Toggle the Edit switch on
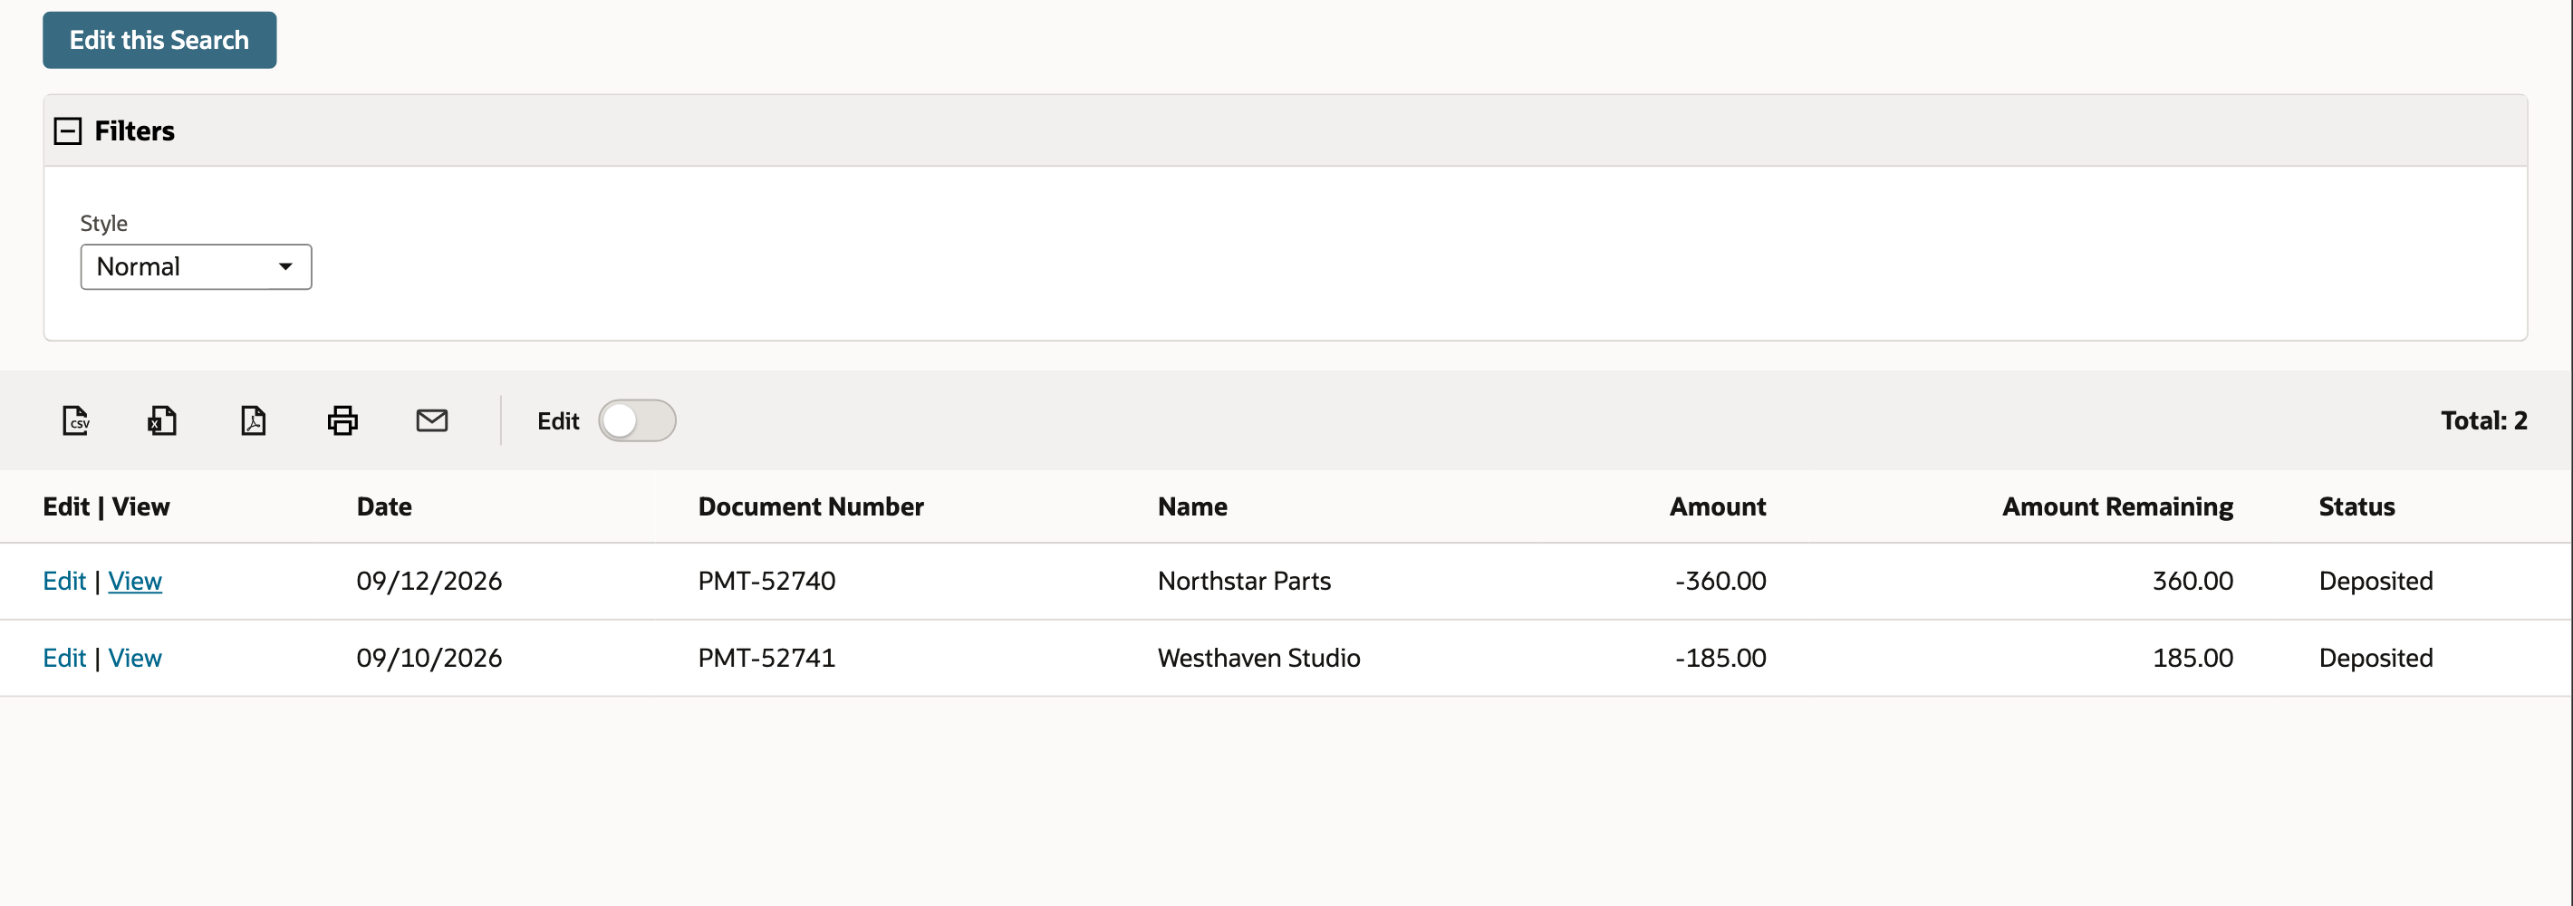2573x906 pixels. click(637, 420)
